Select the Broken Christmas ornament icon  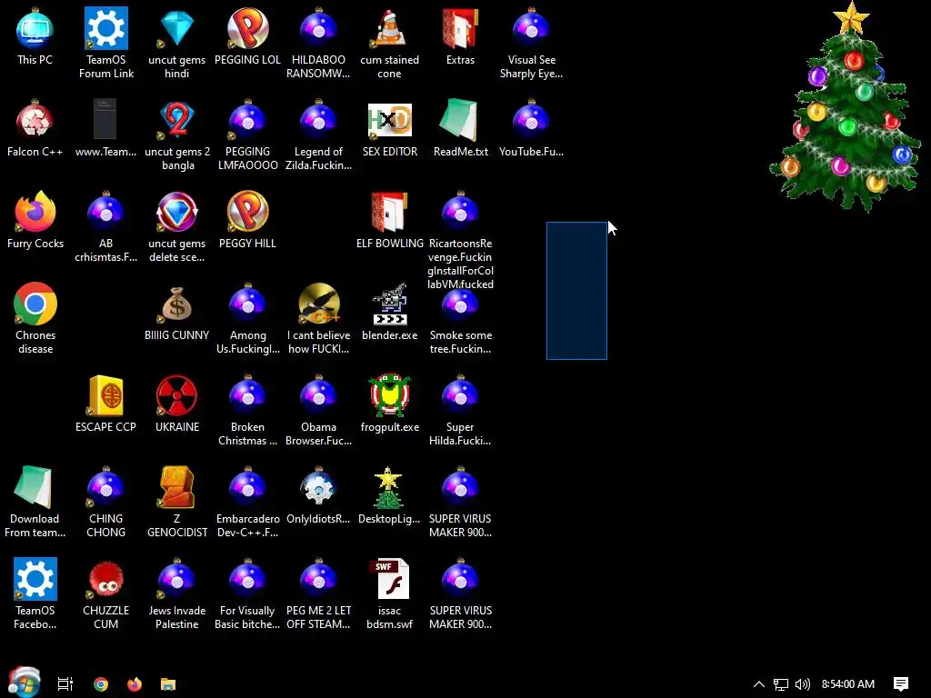(247, 395)
